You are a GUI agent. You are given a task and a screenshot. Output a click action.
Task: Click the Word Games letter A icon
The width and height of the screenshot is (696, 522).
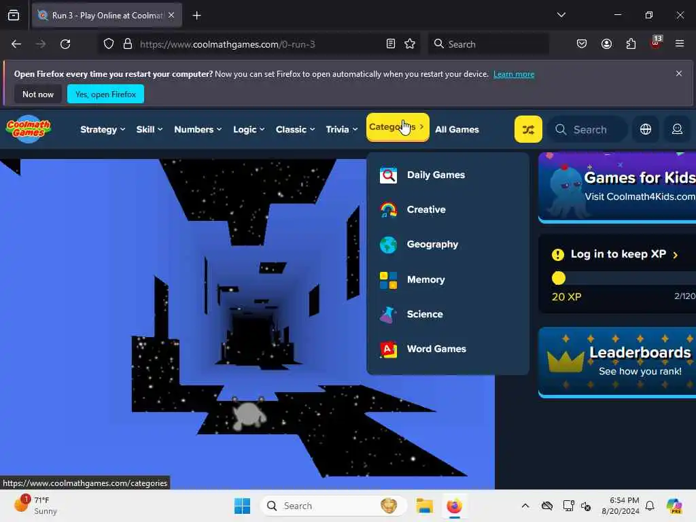tap(388, 349)
